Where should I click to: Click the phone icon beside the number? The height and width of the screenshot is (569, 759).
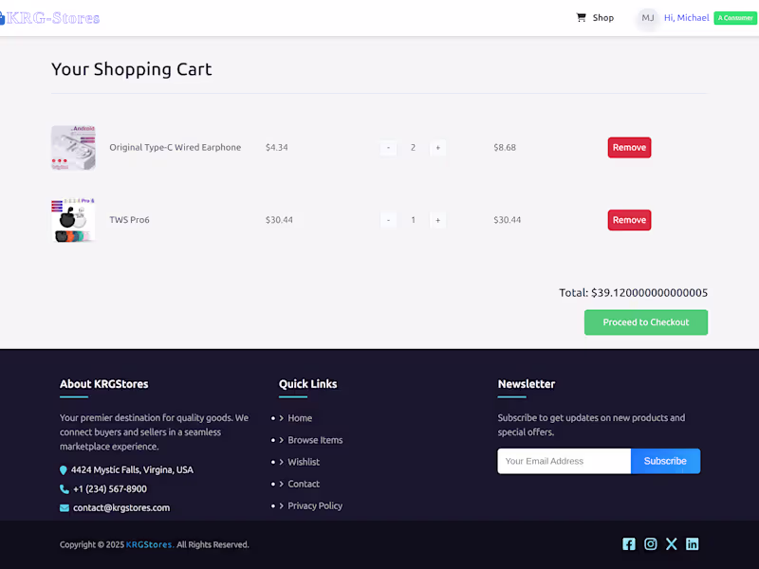point(63,488)
